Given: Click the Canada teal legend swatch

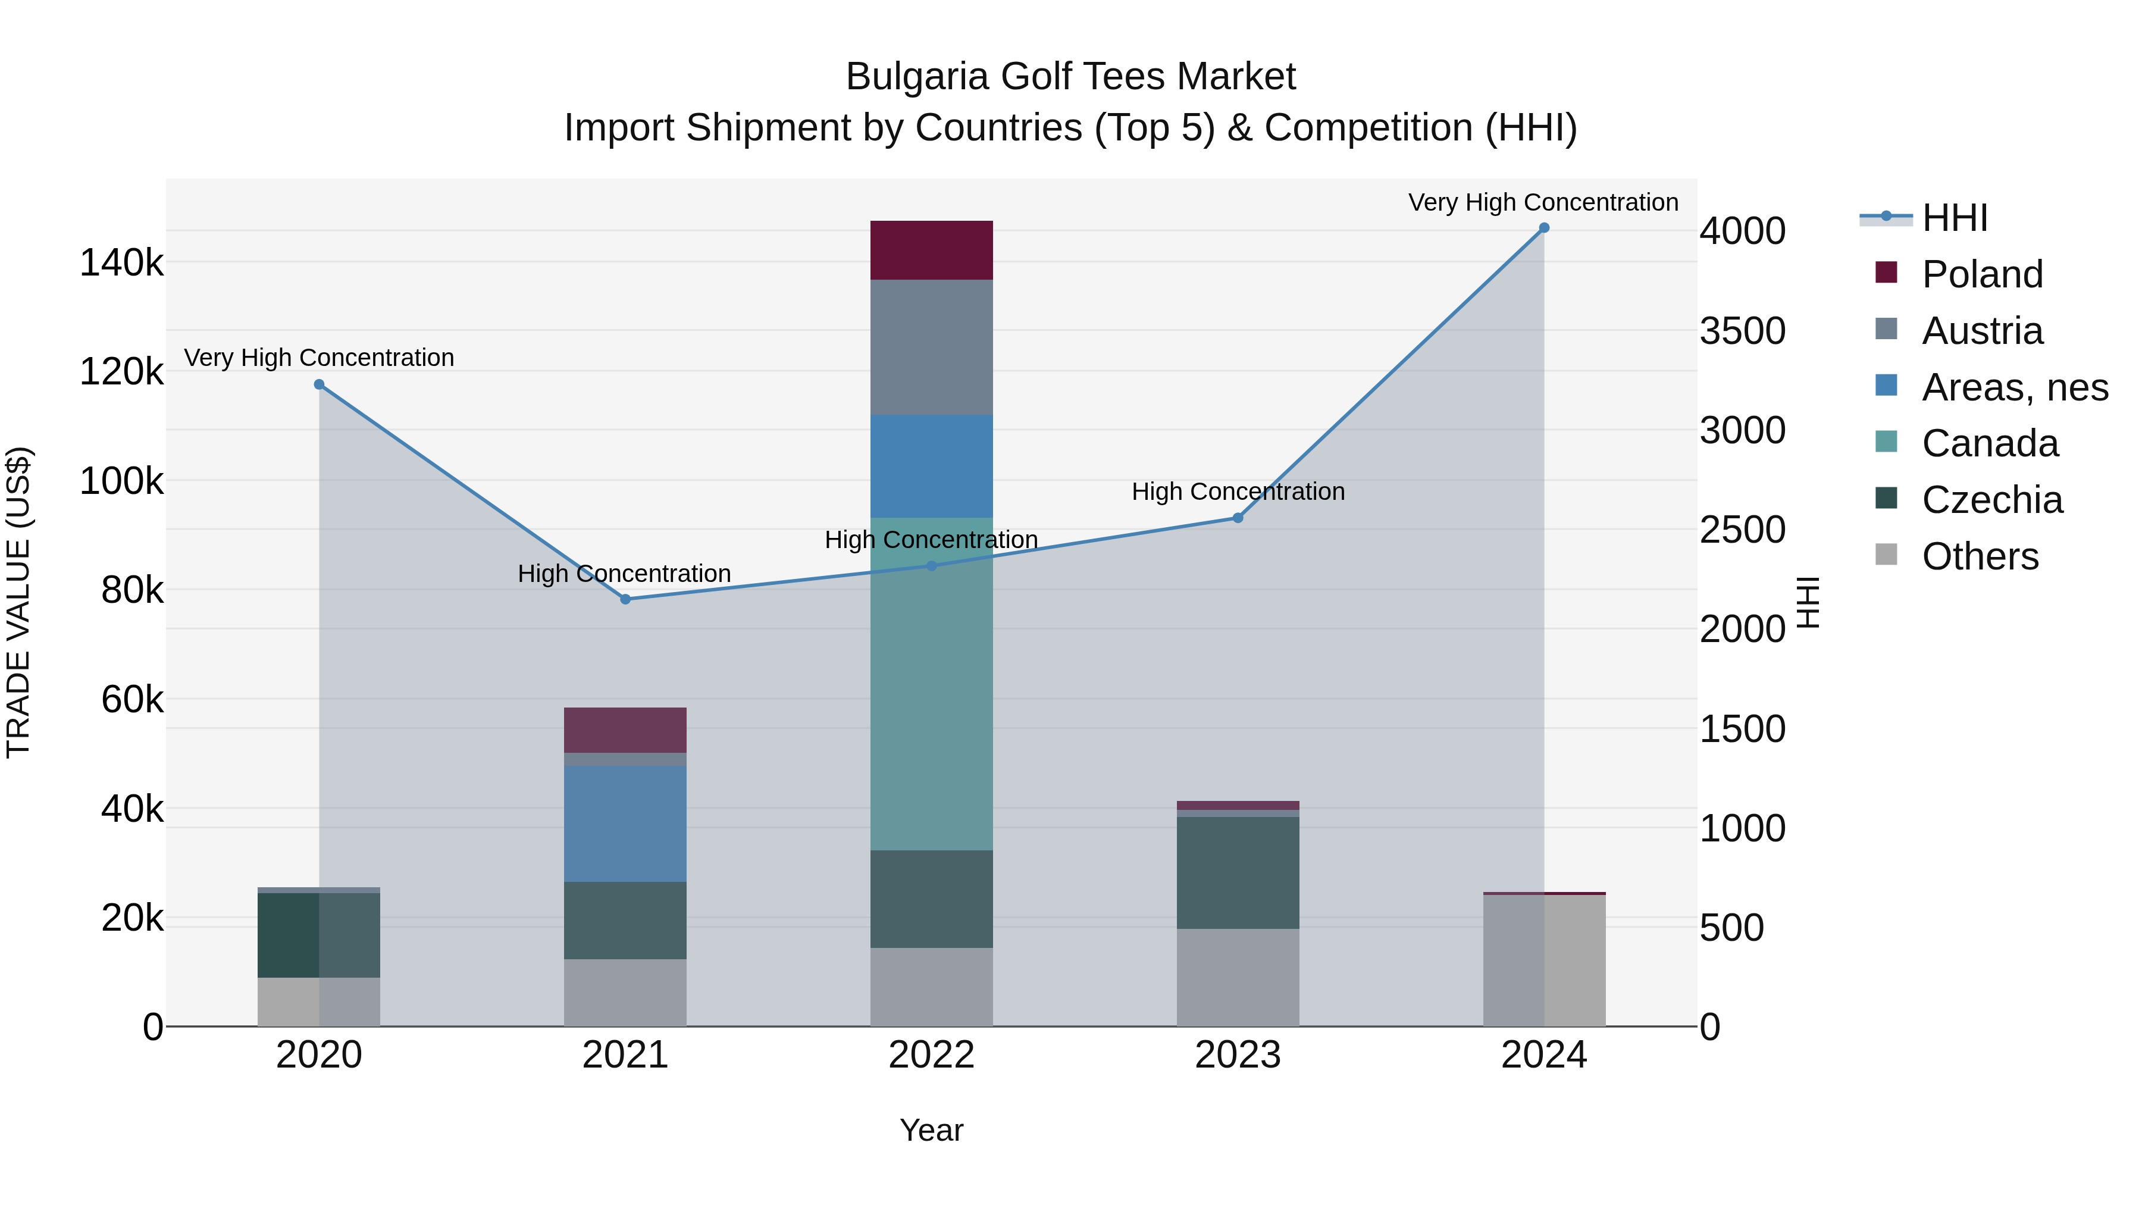Looking at the screenshot, I should coord(1887,441).
